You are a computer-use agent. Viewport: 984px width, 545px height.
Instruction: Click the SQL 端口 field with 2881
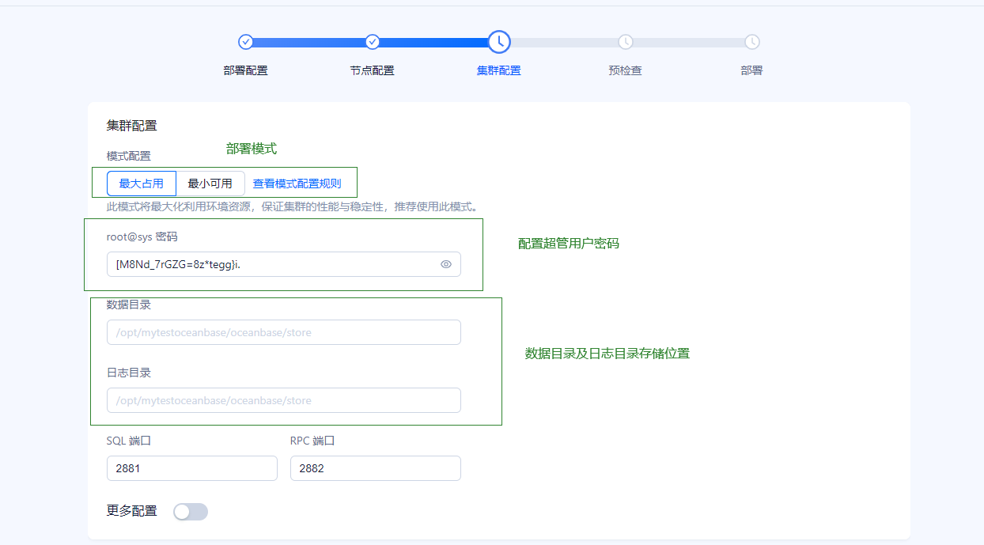(x=192, y=468)
